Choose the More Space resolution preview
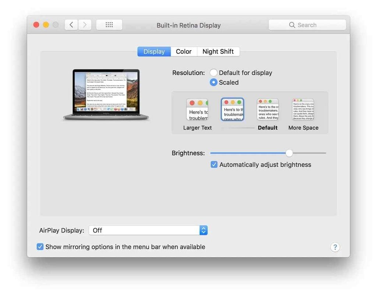377x296 pixels. (x=303, y=110)
